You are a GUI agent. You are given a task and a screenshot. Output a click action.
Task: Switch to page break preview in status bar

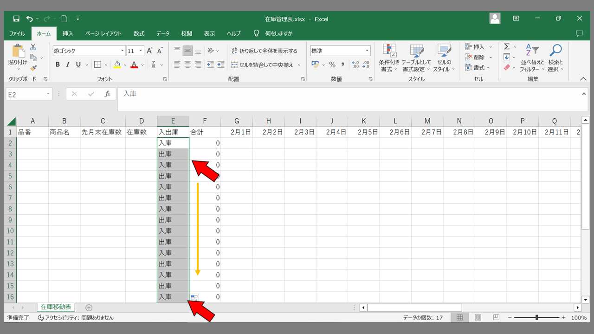pos(496,318)
